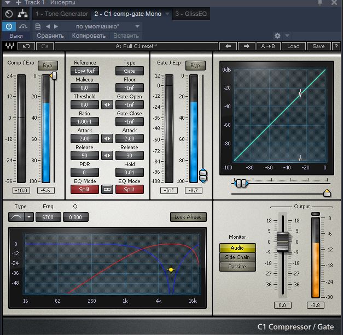Screen dimensions: 343x335
Task: Click the filter type shape icon
Action: tap(16, 217)
